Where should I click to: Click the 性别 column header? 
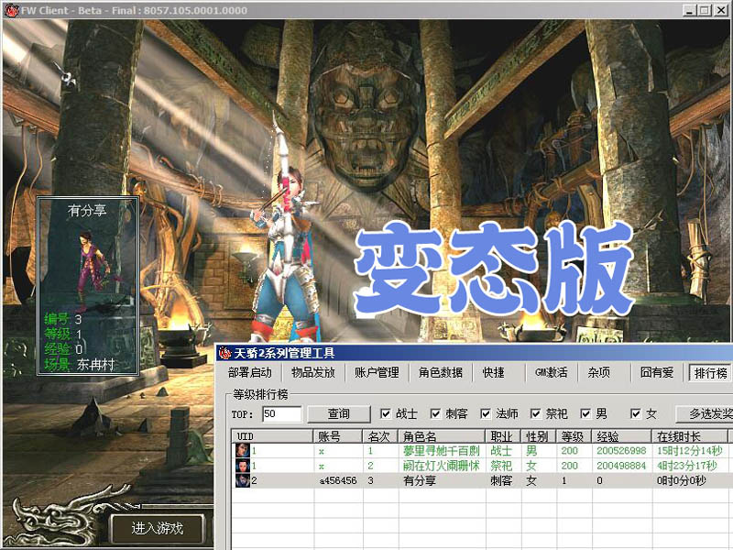pyautogui.click(x=539, y=436)
